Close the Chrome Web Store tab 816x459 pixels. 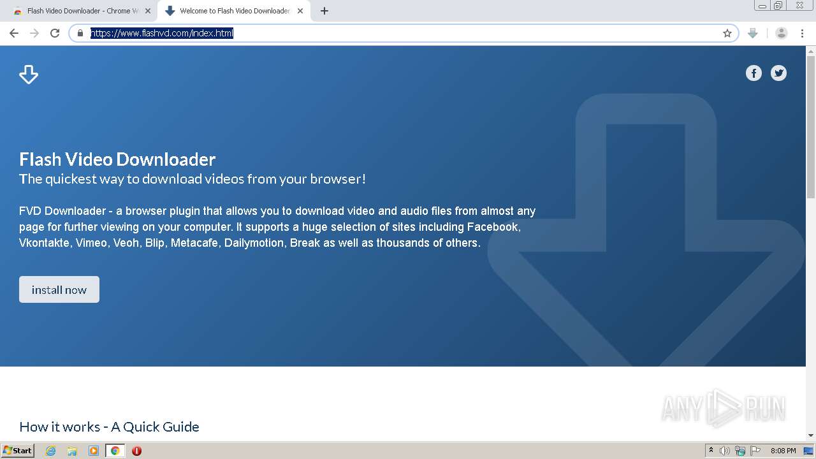click(x=148, y=11)
